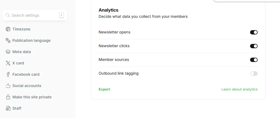
Task: Select Meta data in the sidebar
Action: point(22,52)
